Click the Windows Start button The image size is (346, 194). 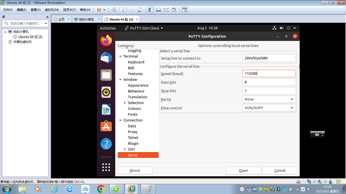tap(6, 189)
